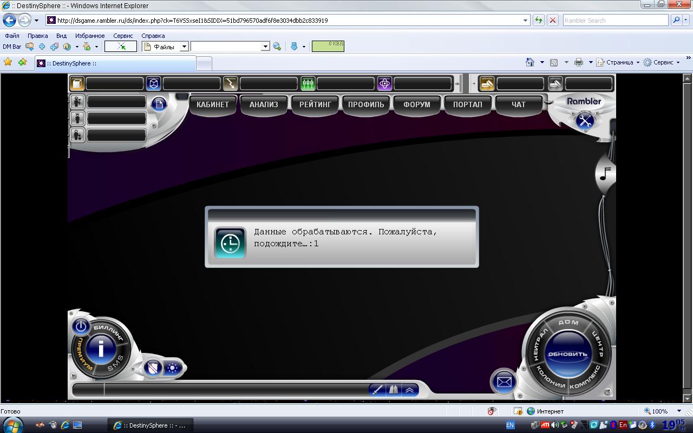Click the shield icon in bottom panel
Screen dimensions: 693x433
[x=154, y=369]
